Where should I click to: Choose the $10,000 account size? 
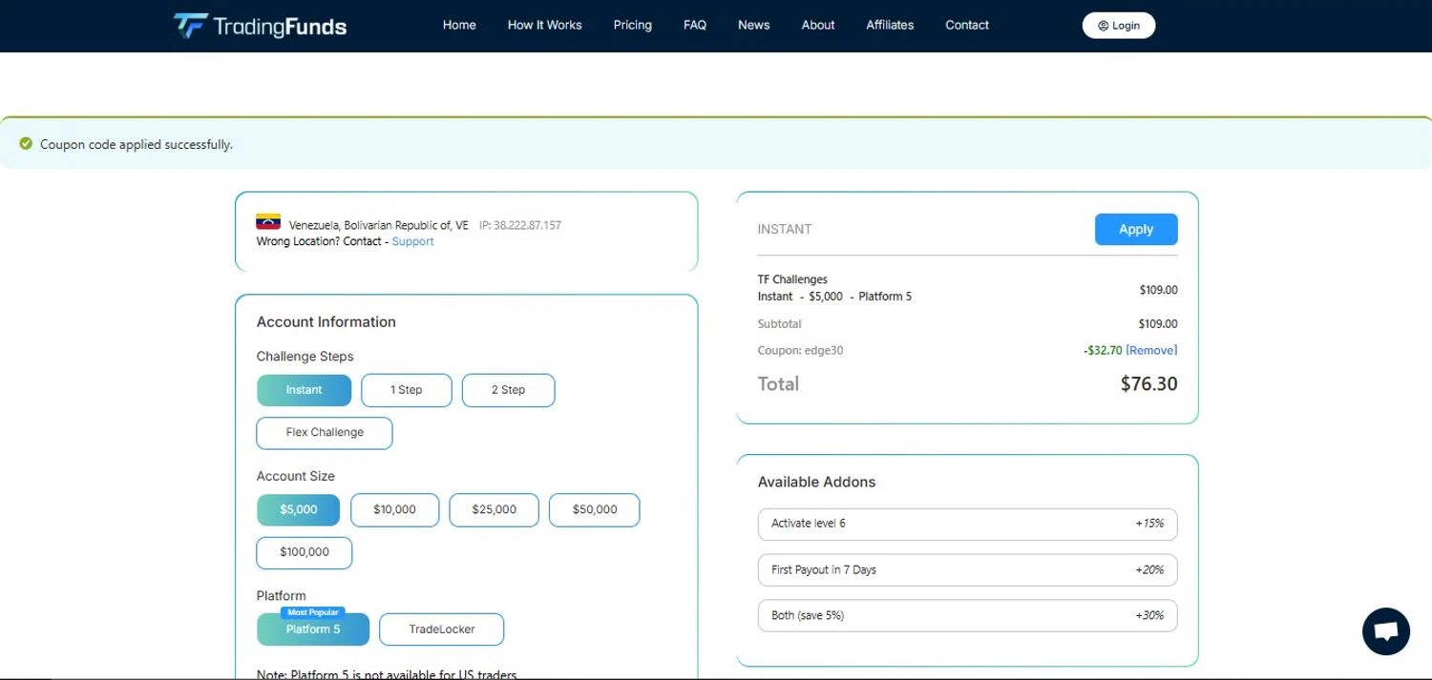[394, 509]
